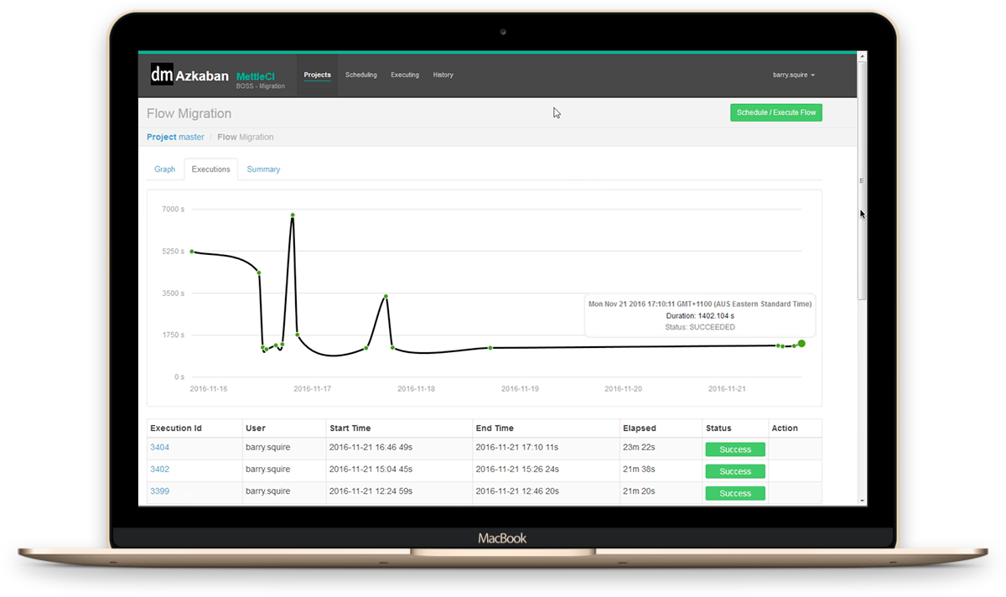
Task: Select the Executions tab
Action: [211, 169]
